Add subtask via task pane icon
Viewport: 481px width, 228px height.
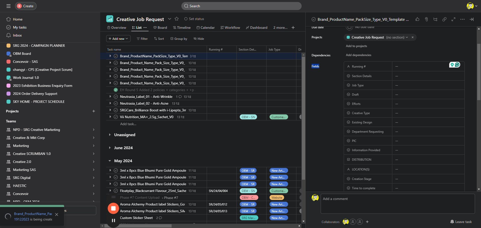435,19
